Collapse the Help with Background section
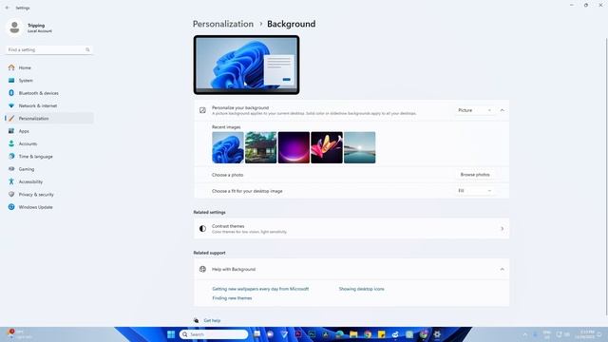The image size is (608, 342). [503, 269]
